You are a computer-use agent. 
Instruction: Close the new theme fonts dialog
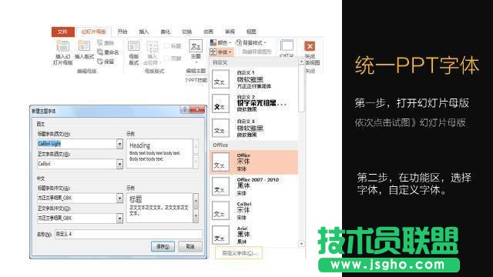point(197,109)
